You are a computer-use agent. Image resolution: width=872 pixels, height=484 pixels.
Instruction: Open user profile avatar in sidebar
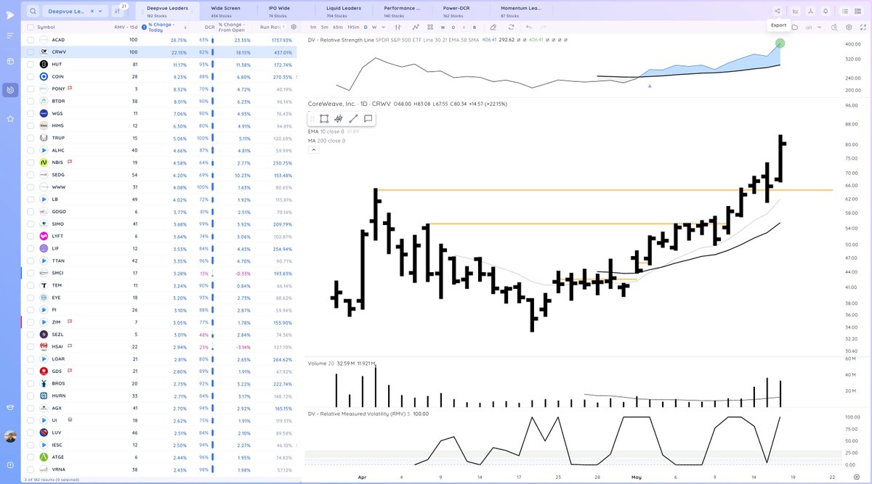[10, 437]
